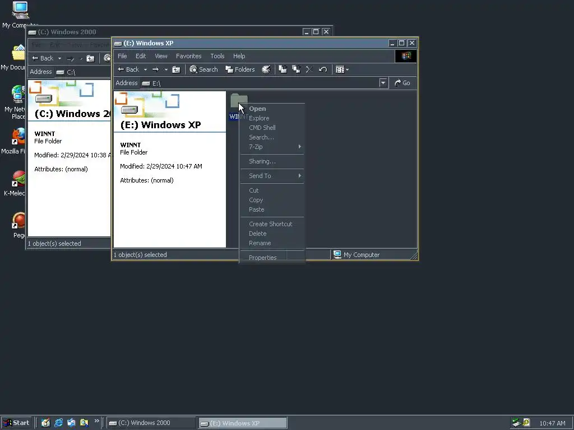This screenshot has height=430, width=574.
Task: Choose Open from the context menu
Action: click(272, 109)
